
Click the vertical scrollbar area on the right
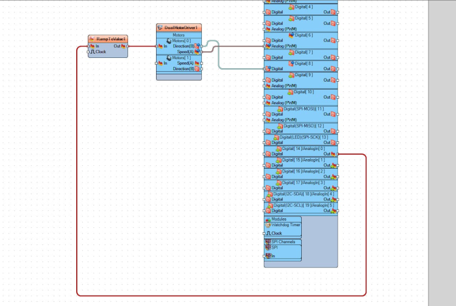pos(442,153)
